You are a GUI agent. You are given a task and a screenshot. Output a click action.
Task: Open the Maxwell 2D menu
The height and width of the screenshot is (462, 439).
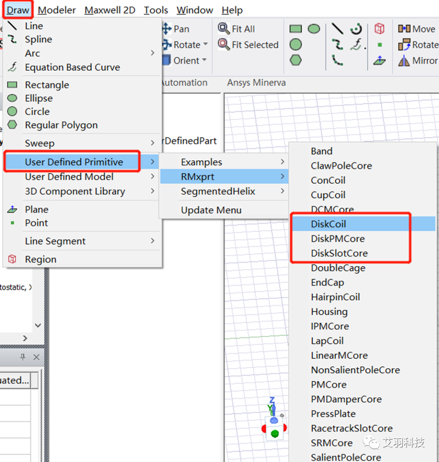coord(109,10)
